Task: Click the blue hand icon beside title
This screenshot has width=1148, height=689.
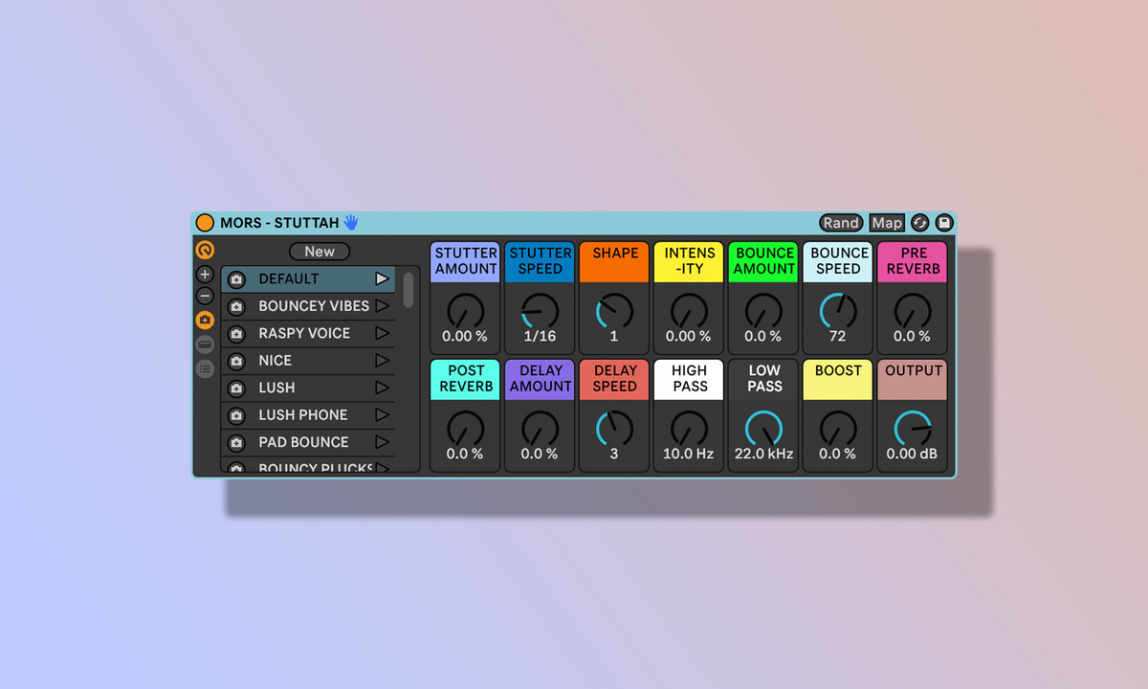Action: [x=351, y=222]
